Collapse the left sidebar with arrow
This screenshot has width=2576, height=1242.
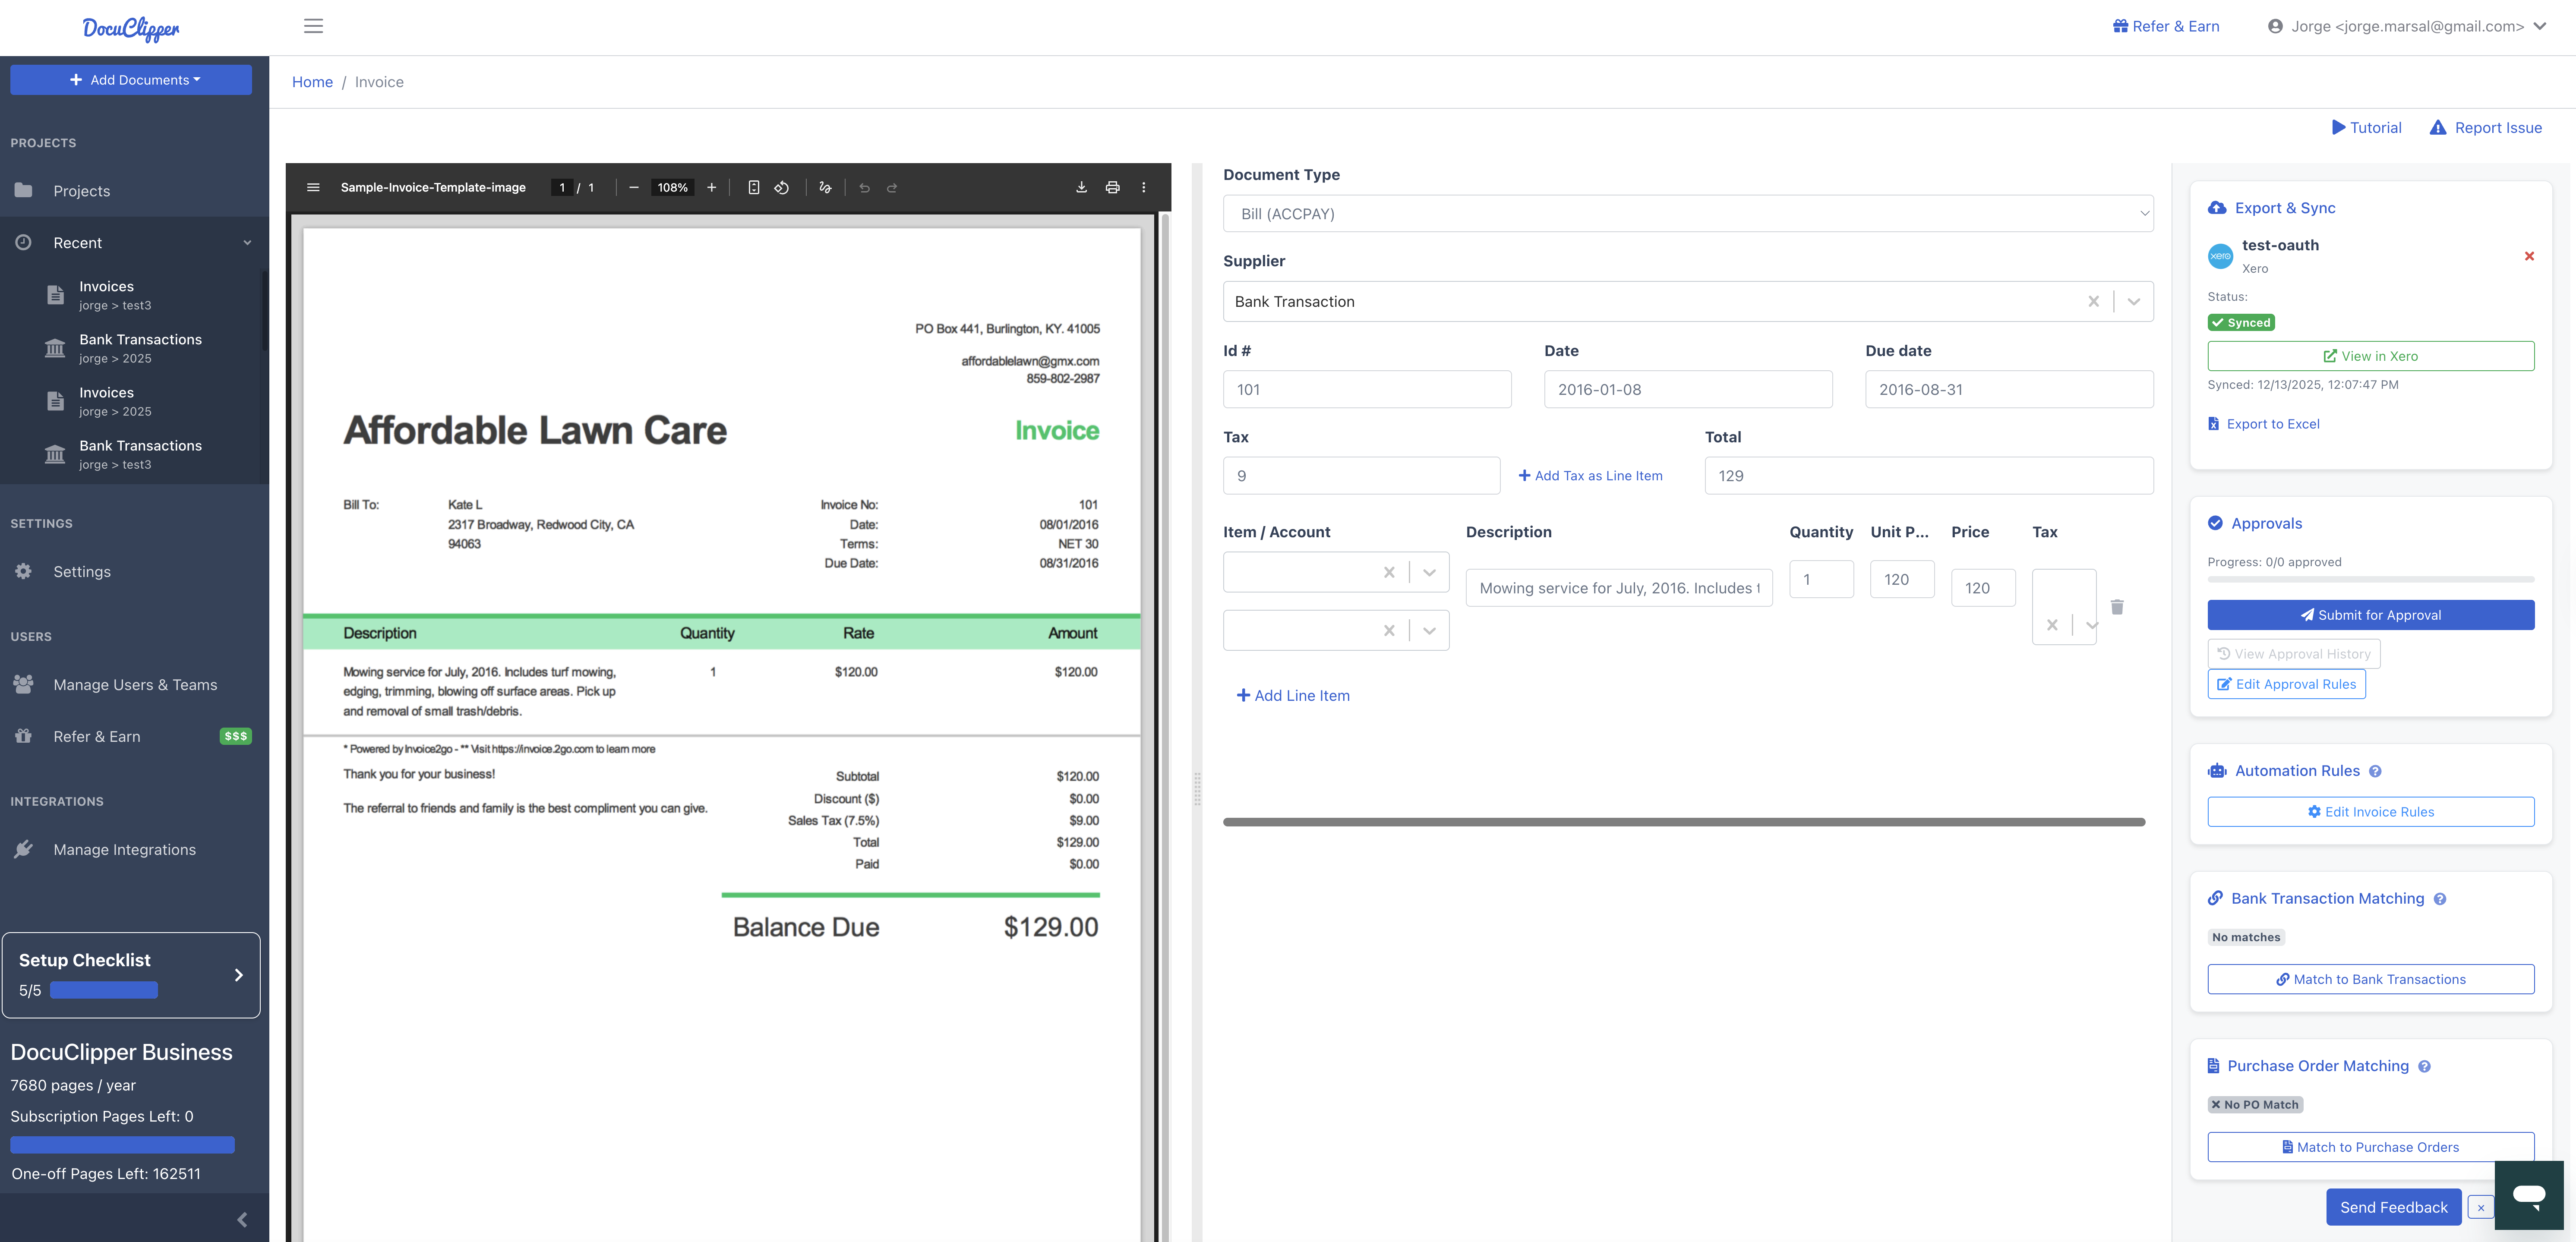point(242,1220)
